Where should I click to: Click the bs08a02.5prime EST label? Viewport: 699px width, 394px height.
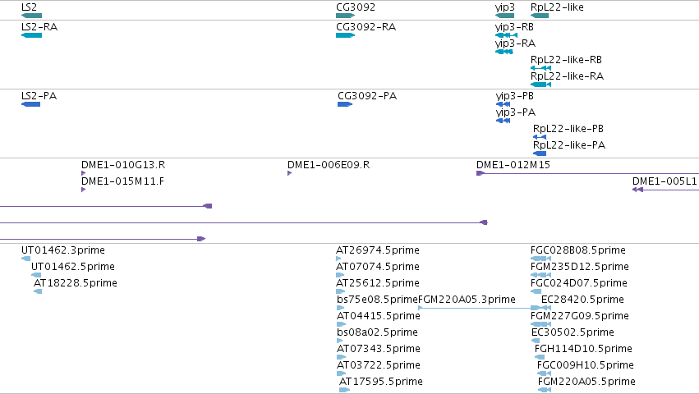click(x=377, y=332)
